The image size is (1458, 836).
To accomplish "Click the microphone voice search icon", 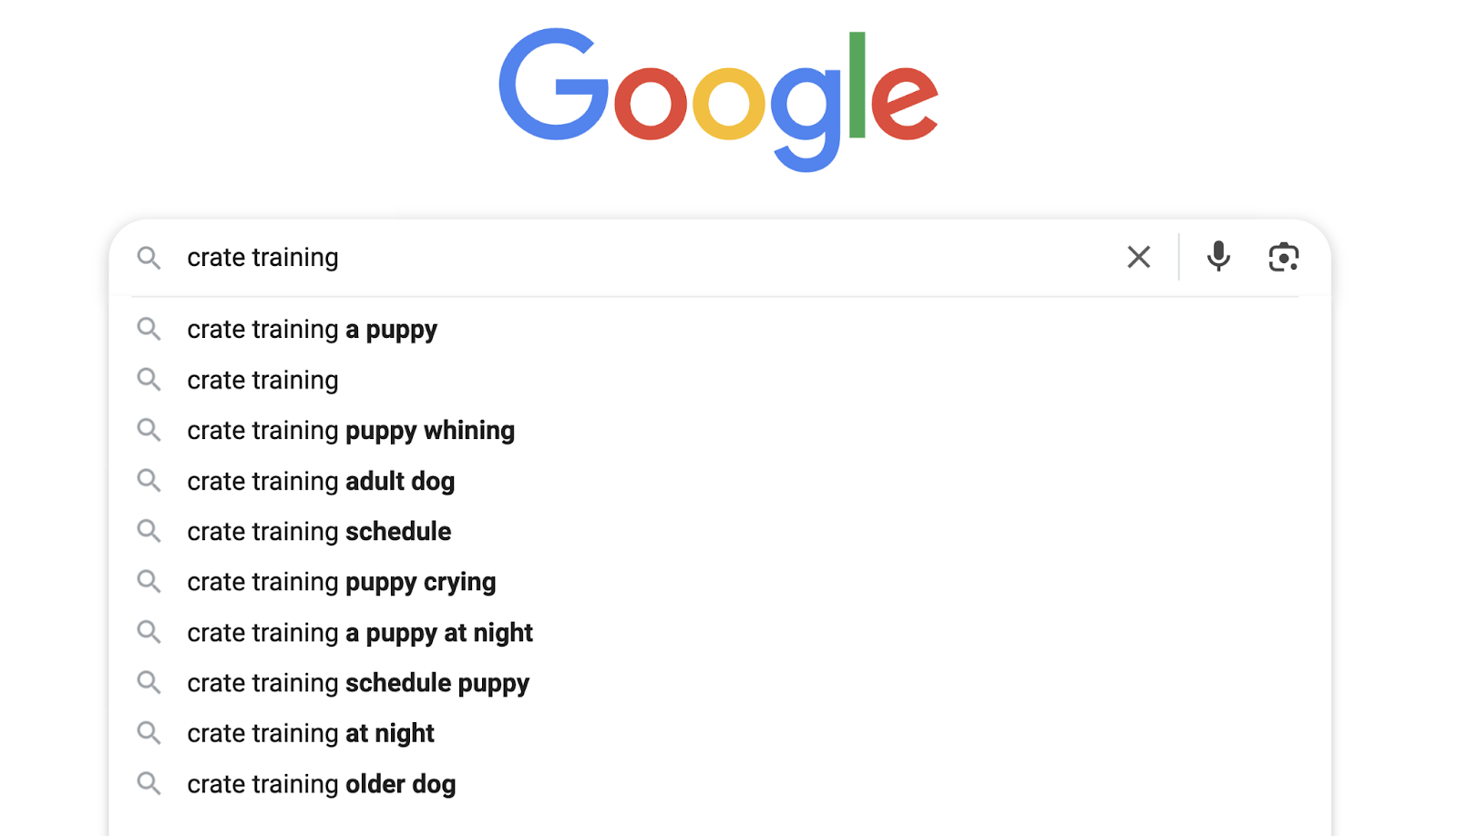I will tap(1217, 257).
